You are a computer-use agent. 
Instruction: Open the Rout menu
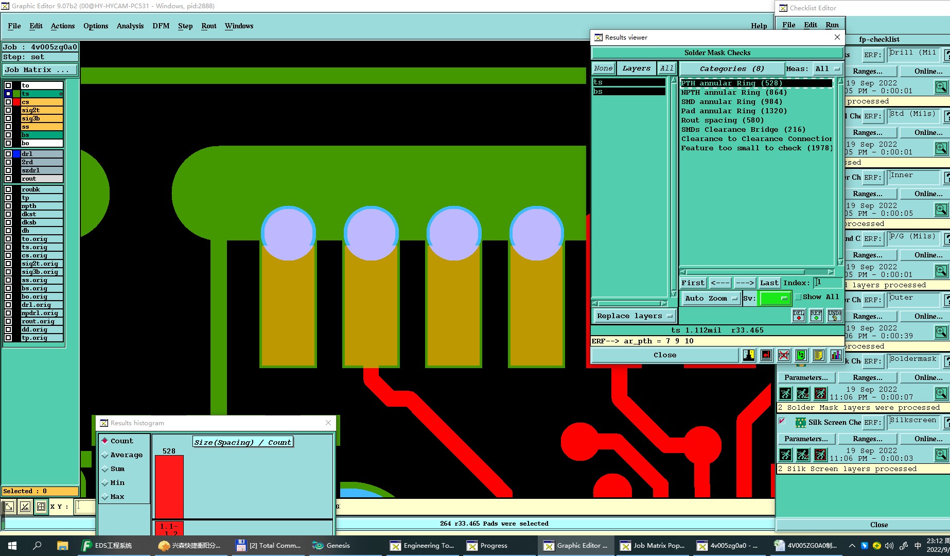pyautogui.click(x=209, y=26)
